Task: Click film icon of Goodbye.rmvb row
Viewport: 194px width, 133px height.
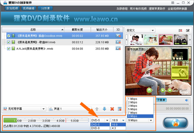Action: [x=13, y=36]
